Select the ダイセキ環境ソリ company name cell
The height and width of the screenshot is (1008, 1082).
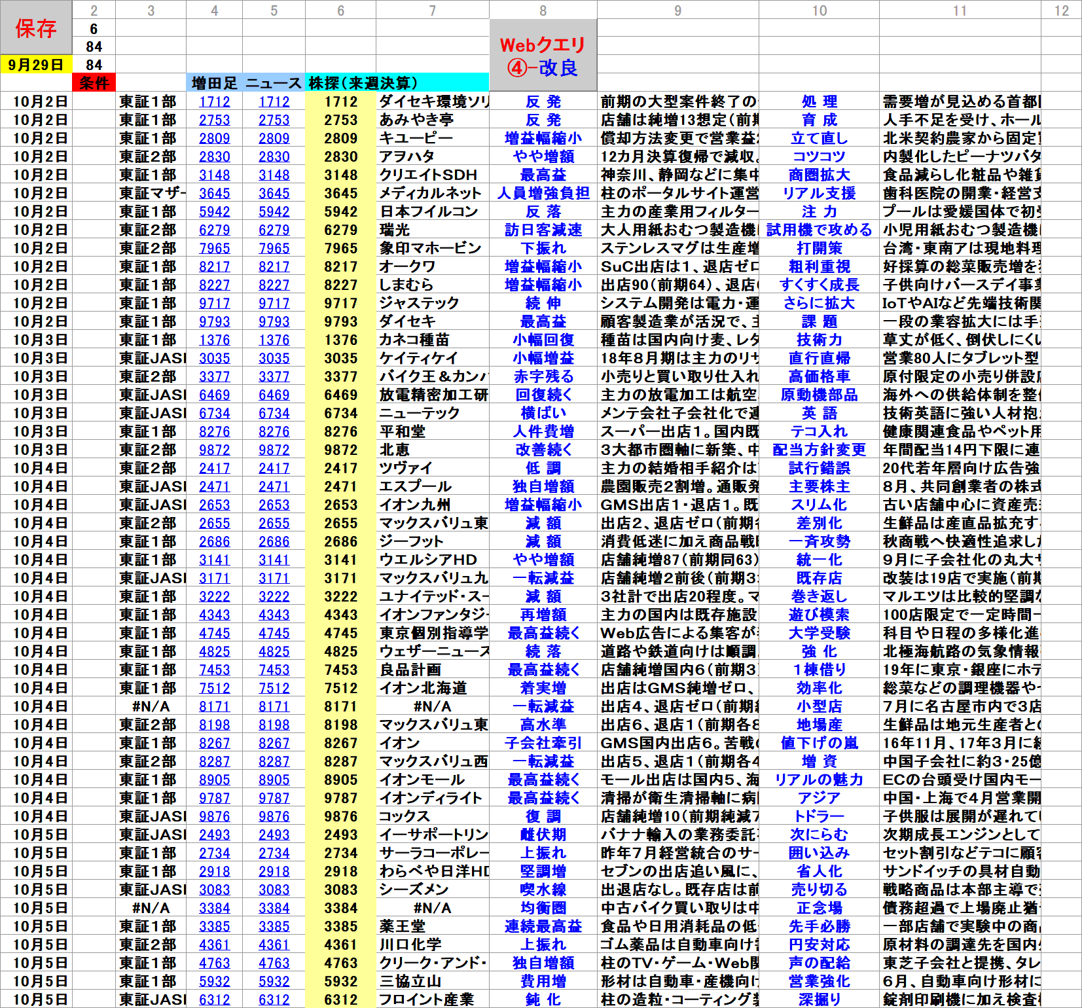tap(433, 101)
